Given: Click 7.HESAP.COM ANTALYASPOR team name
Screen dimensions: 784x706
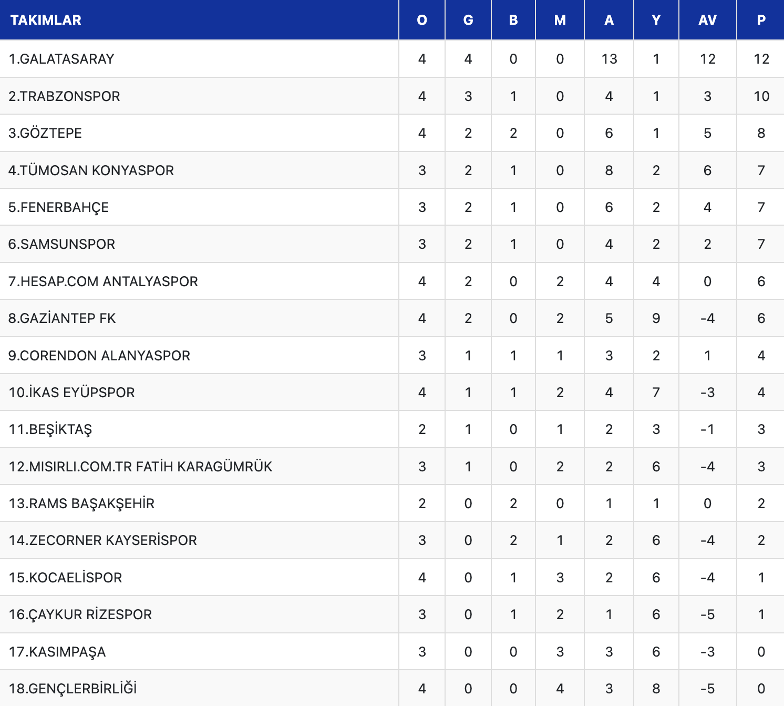Looking at the screenshot, I should point(103,281).
